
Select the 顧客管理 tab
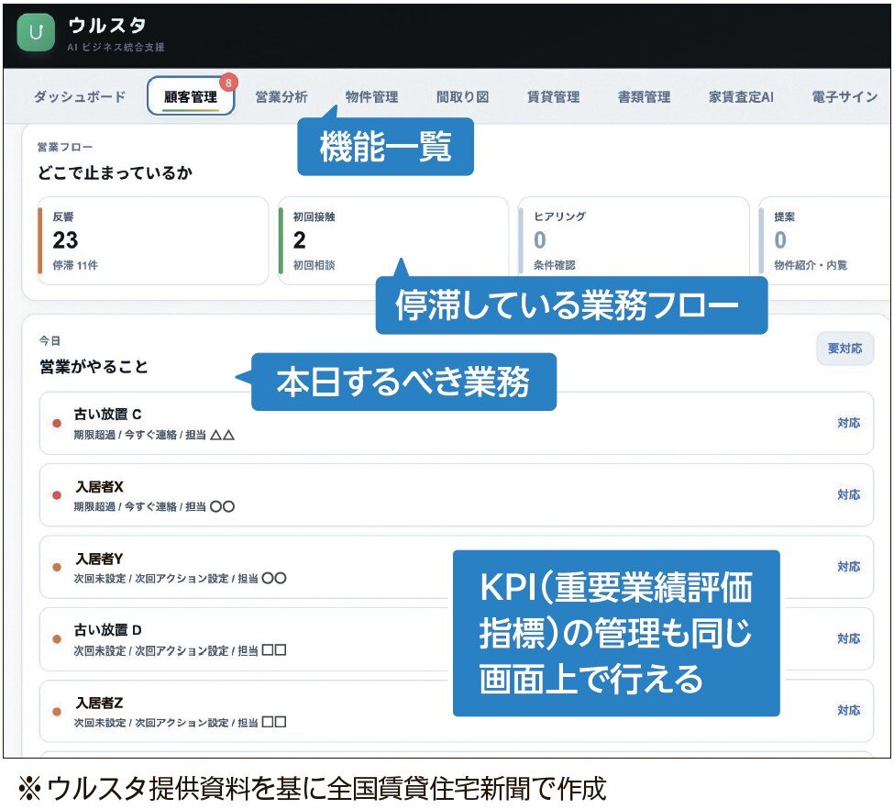pyautogui.click(x=191, y=96)
